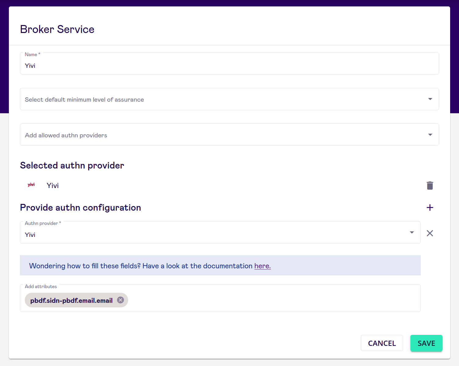Open the Authn provider Yivi dropdown
The width and height of the screenshot is (459, 366).
coord(220,233)
